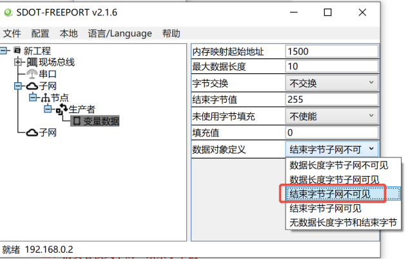The width and height of the screenshot is (408, 259).
Task: Click the first 子网 cloud icon
Action: [x=32, y=86]
